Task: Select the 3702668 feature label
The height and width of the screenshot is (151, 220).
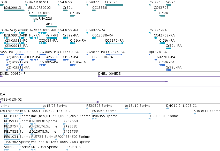Action: click(x=70, y=121)
